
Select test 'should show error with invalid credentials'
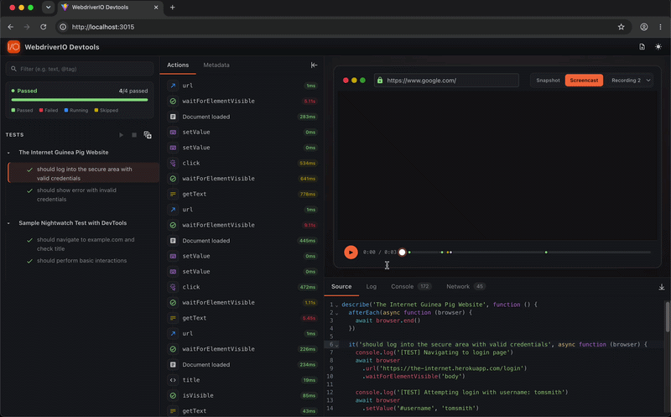(83, 195)
